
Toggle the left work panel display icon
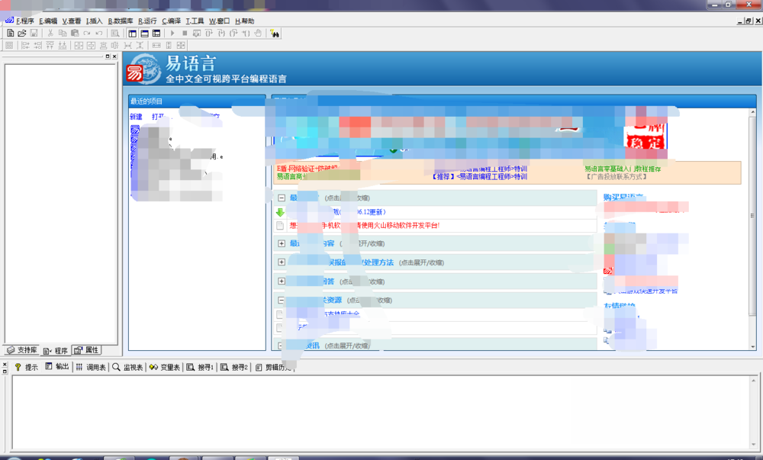(x=133, y=34)
